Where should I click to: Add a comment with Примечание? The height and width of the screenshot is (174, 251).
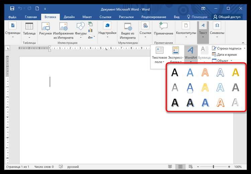[163, 29]
